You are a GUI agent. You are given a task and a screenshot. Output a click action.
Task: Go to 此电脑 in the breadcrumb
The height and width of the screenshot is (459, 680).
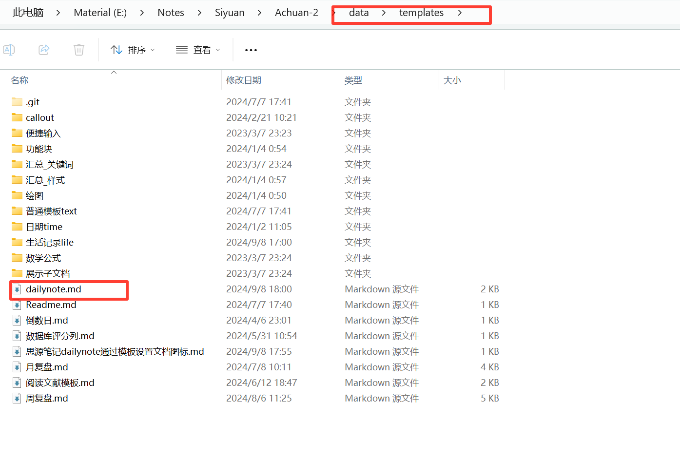28,13
